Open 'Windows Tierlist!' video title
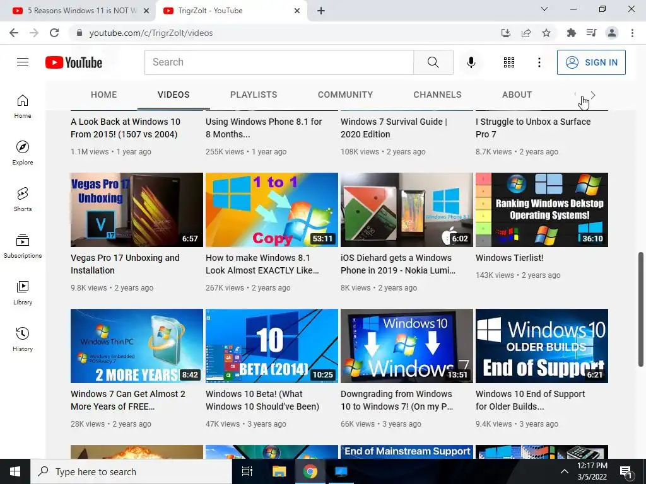Screen dimensions: 646x484 click(x=509, y=258)
